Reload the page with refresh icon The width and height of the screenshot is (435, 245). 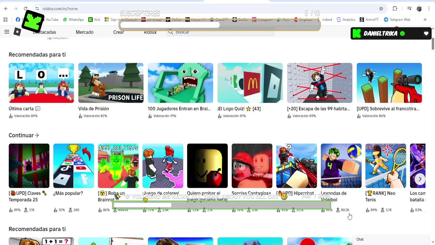pos(25,9)
